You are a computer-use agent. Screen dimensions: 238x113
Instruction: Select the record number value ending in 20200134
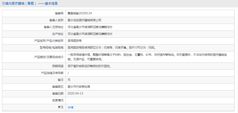point(80,13)
